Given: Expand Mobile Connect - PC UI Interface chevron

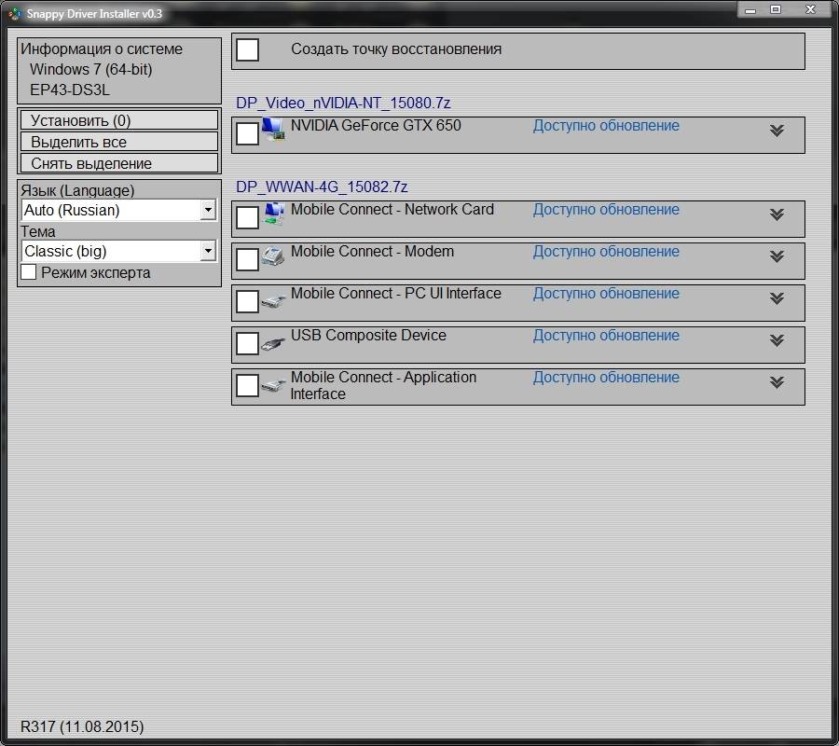Looking at the screenshot, I should [x=777, y=297].
